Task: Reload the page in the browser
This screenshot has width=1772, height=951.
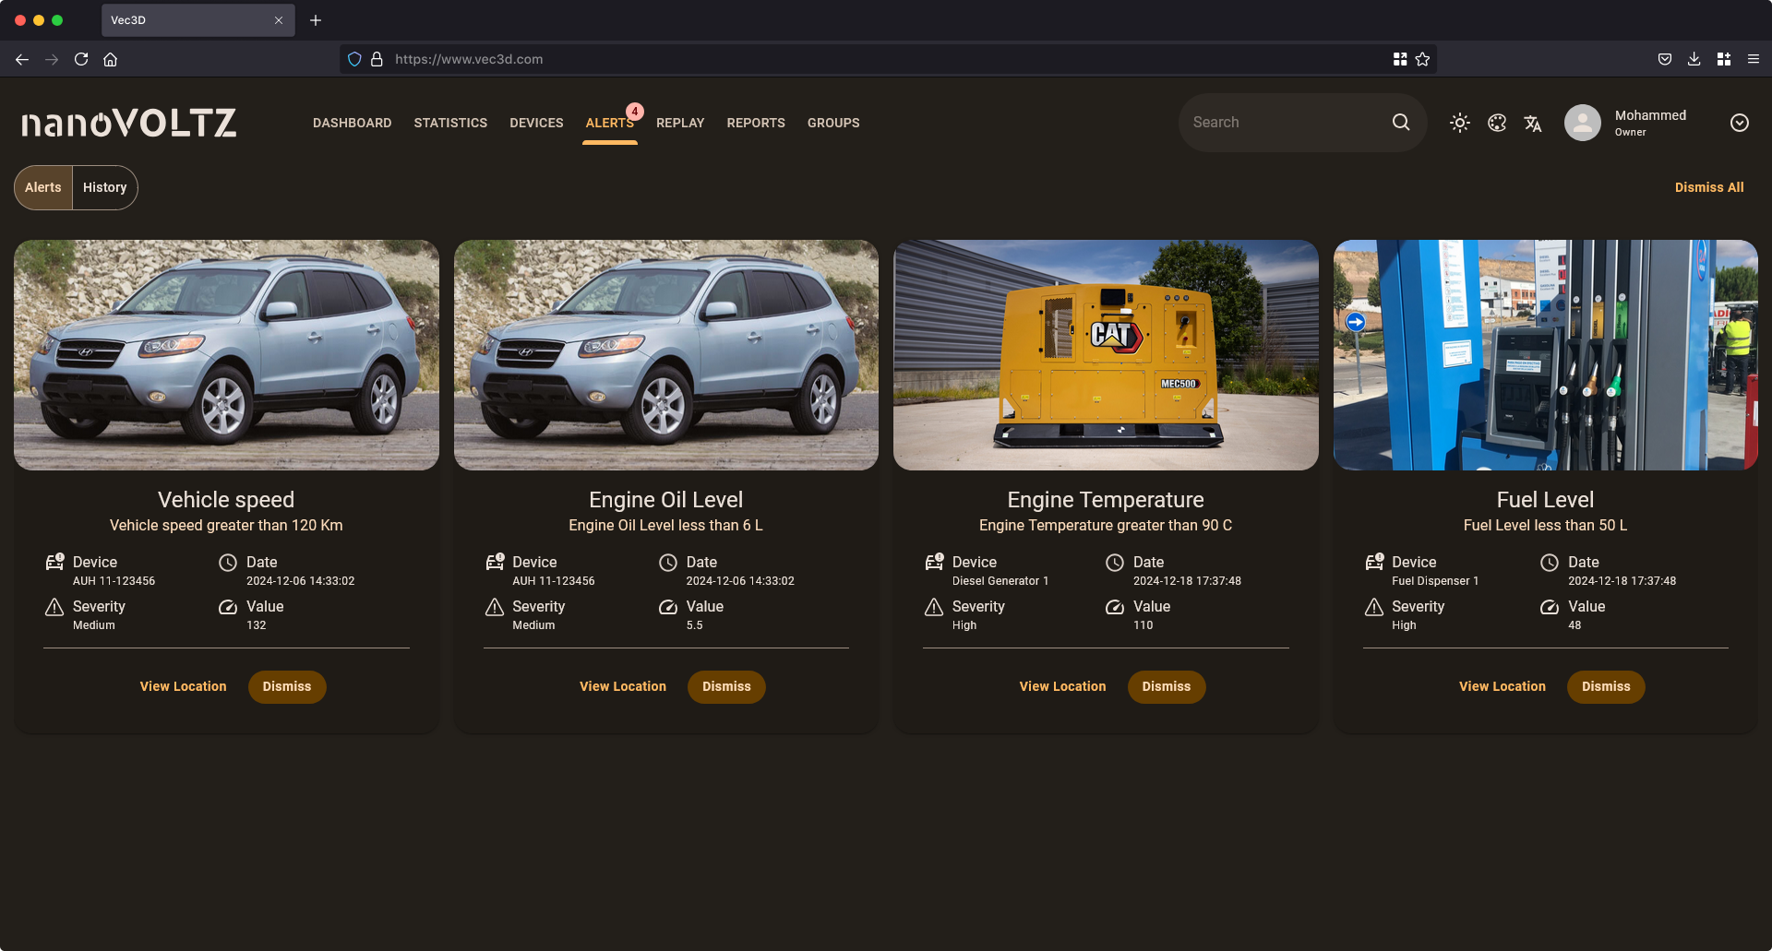Action: click(x=81, y=59)
